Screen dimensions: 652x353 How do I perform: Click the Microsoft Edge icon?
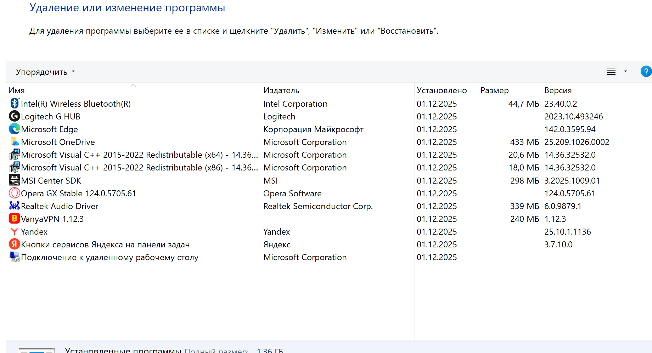coord(14,129)
